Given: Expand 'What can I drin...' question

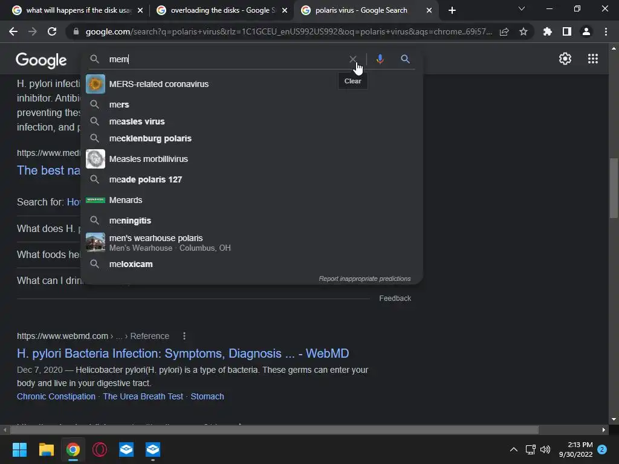Looking at the screenshot, I should pos(50,280).
